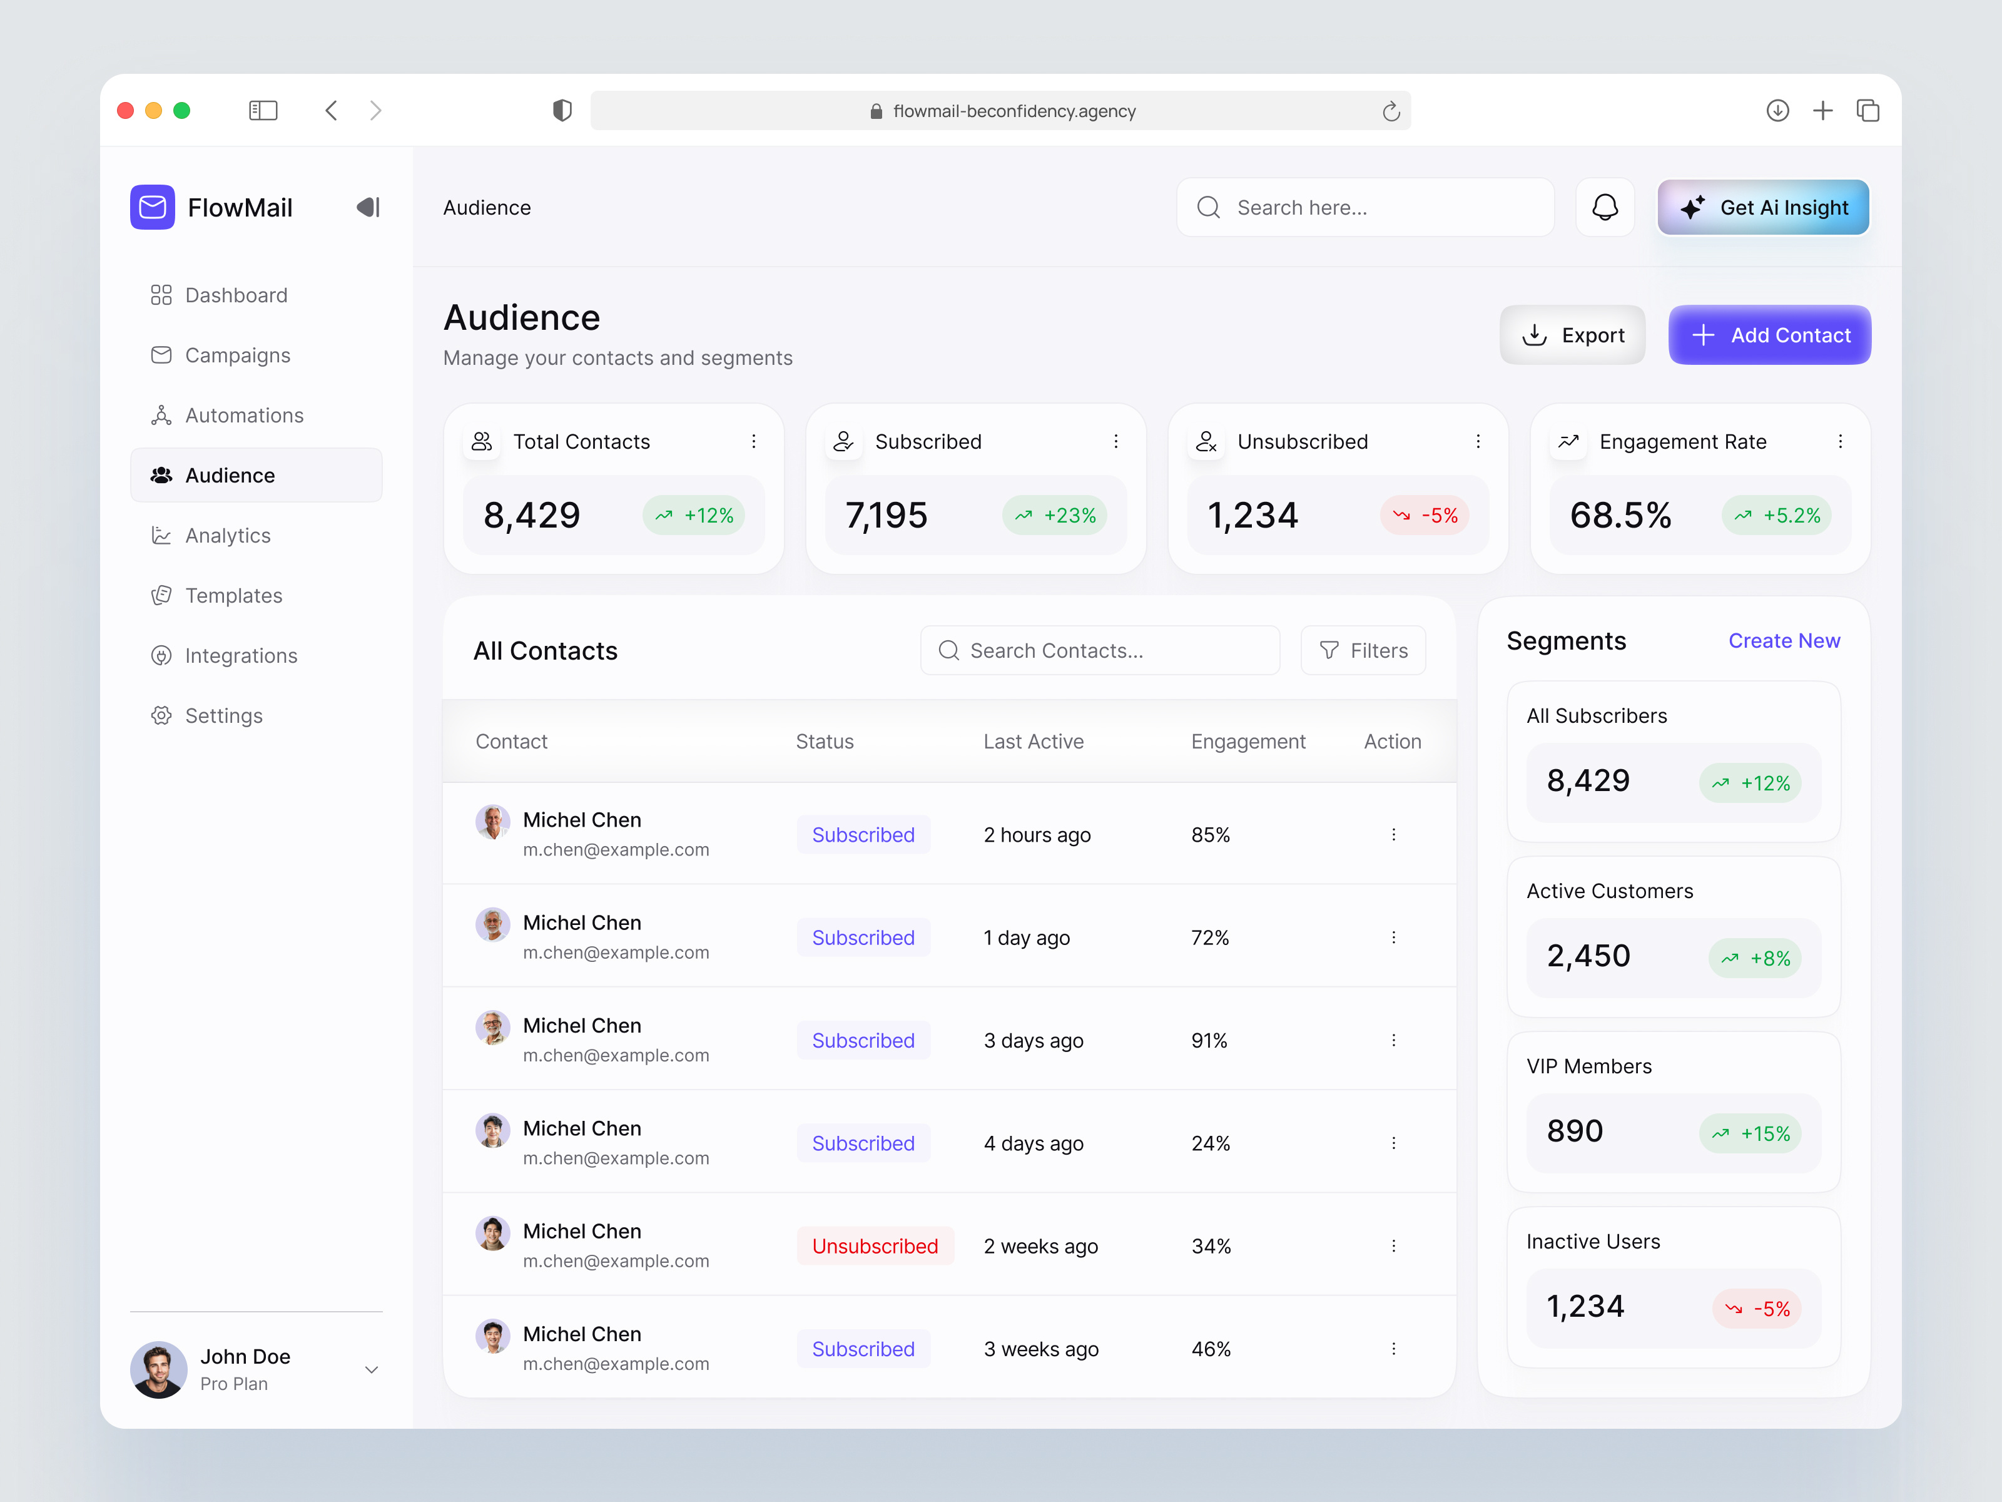
Task: Click the Last Active column header
Action: click(x=1033, y=740)
